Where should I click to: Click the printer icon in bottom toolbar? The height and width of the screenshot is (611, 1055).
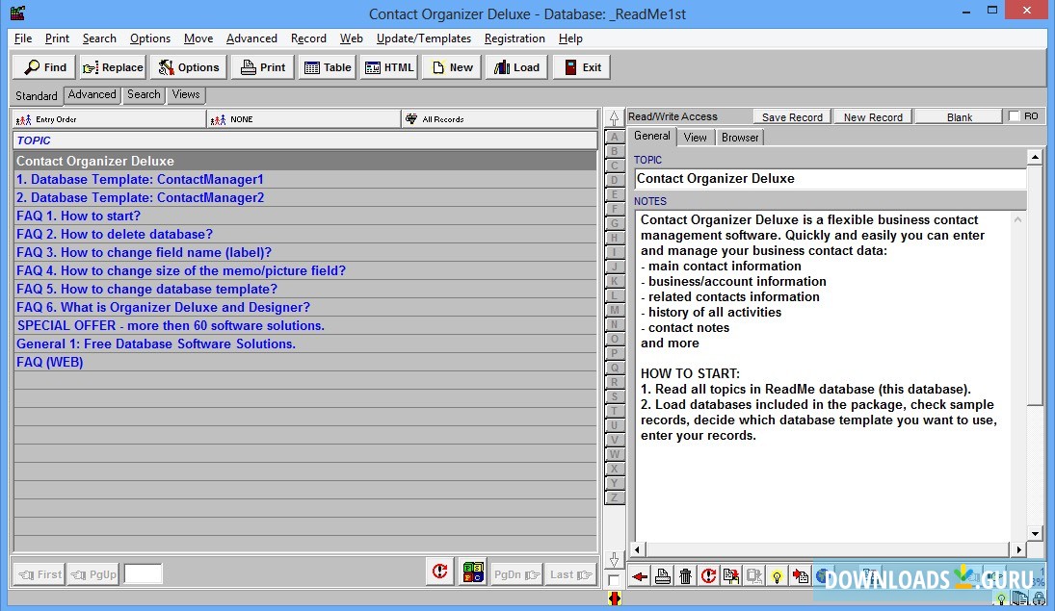pos(663,575)
